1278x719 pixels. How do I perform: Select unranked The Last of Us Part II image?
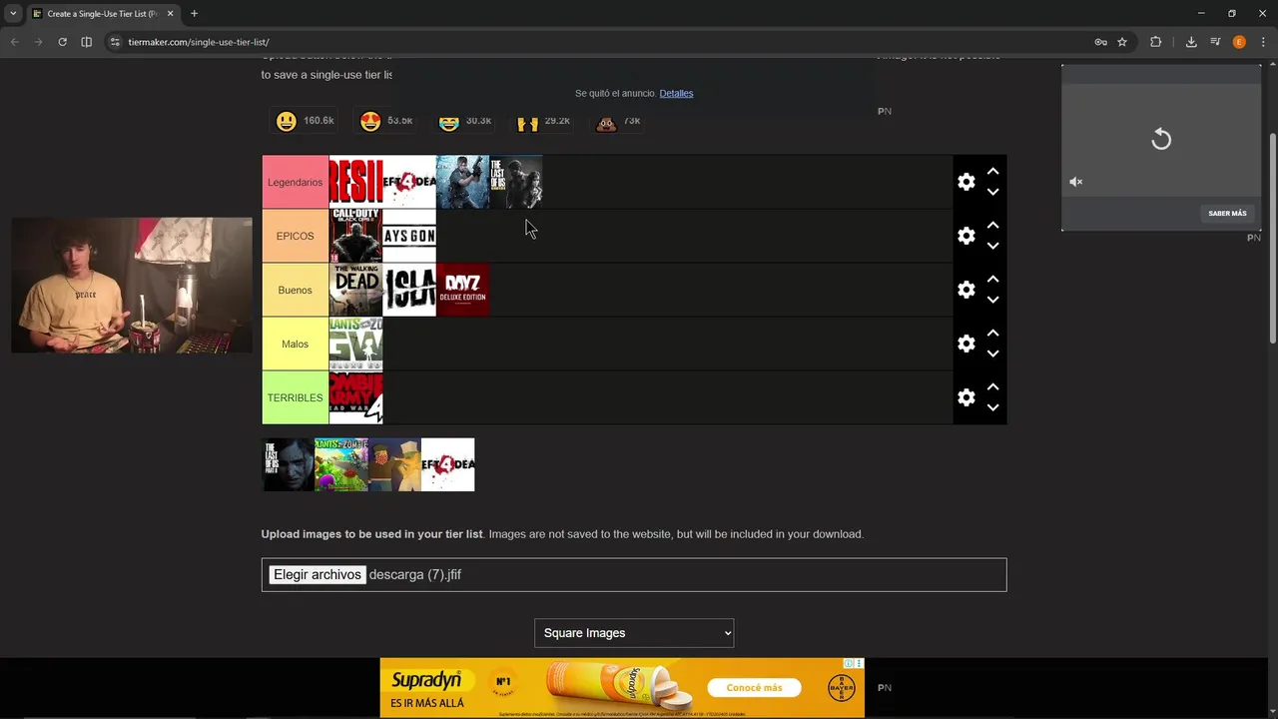(x=289, y=464)
